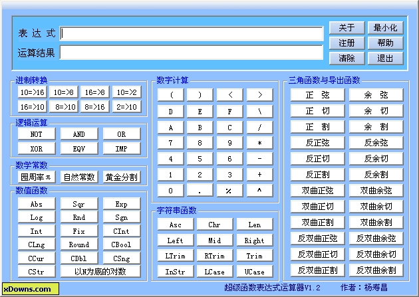Insert the RTrim function
419x297 pixels.
pos(215,256)
